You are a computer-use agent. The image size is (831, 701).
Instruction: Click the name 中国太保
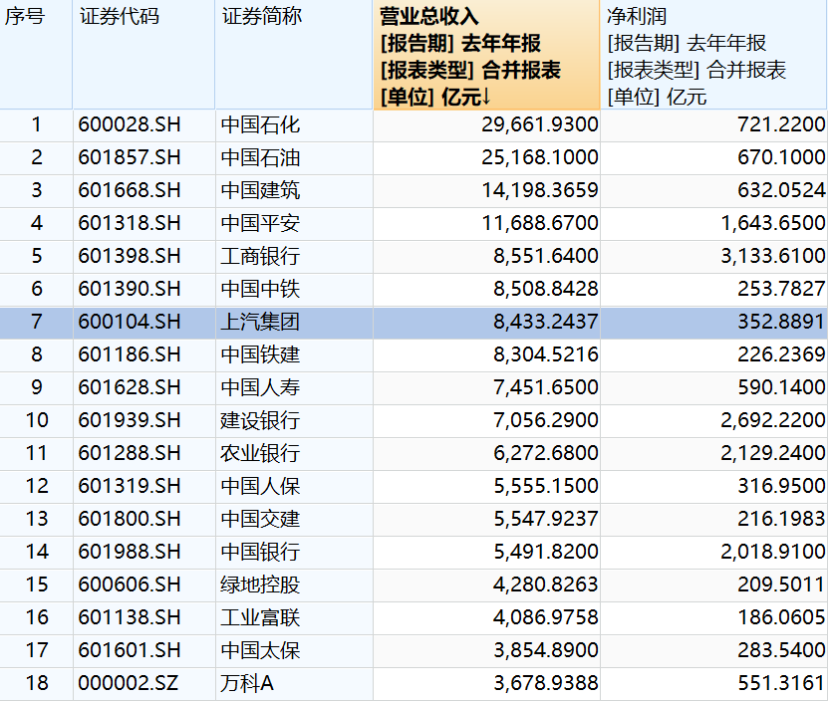(x=260, y=650)
